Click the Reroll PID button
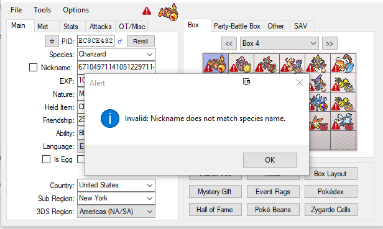 point(141,41)
